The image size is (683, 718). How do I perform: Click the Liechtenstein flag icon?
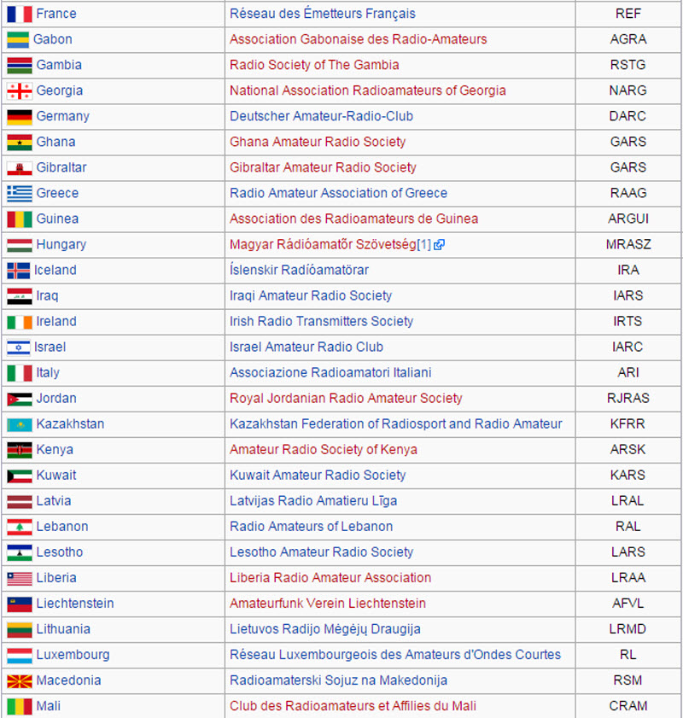(20, 604)
